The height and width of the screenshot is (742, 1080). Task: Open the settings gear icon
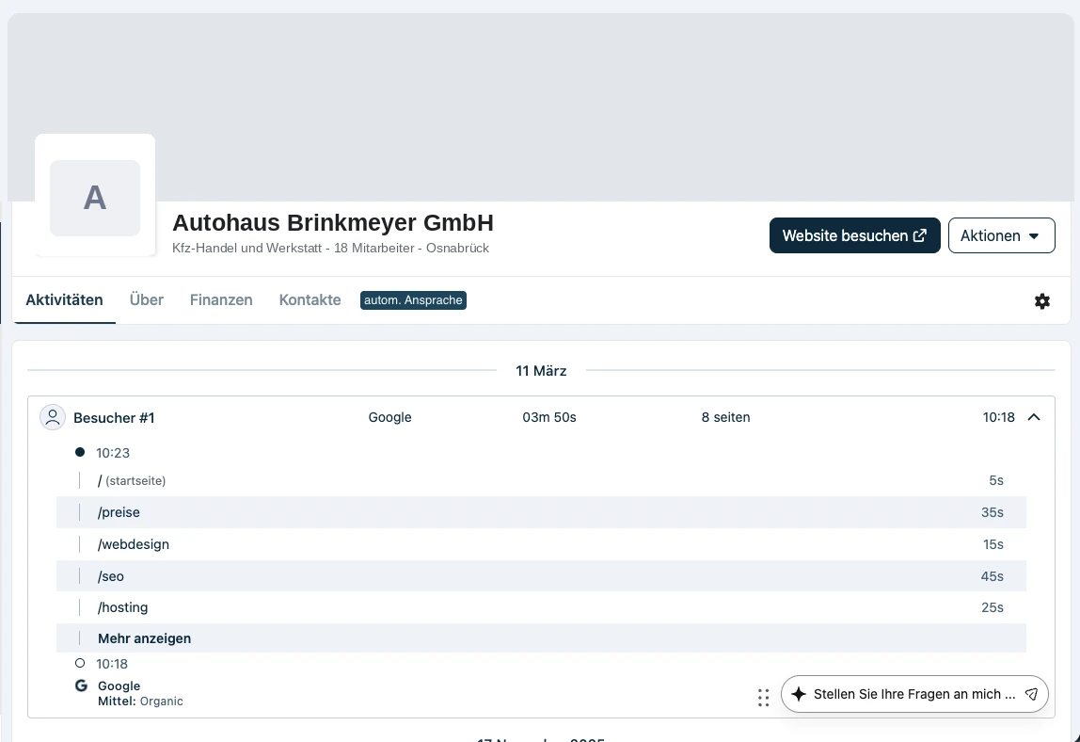(1042, 301)
